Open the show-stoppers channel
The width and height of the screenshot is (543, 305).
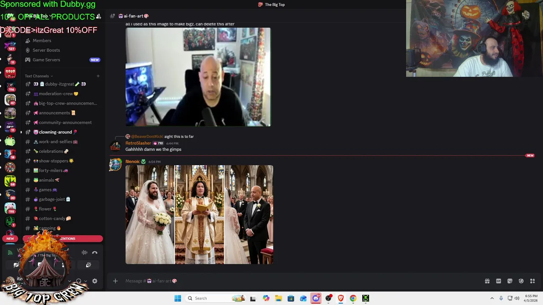pos(63,161)
